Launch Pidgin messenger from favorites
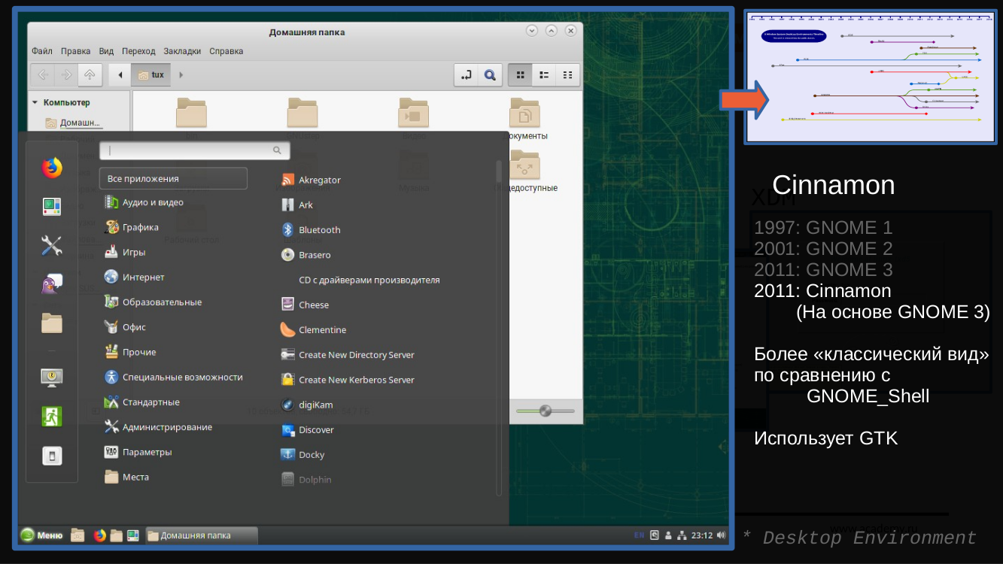The image size is (1003, 564). [52, 284]
